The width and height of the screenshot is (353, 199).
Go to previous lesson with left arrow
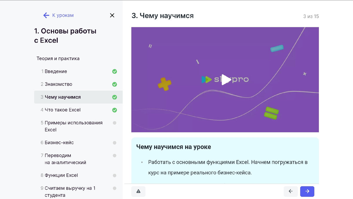point(291,191)
